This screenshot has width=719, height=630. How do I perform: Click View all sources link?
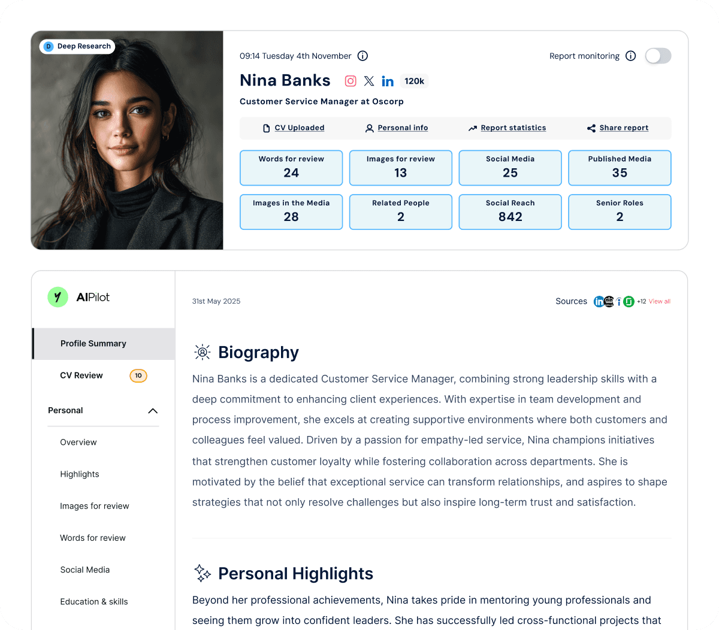(660, 301)
